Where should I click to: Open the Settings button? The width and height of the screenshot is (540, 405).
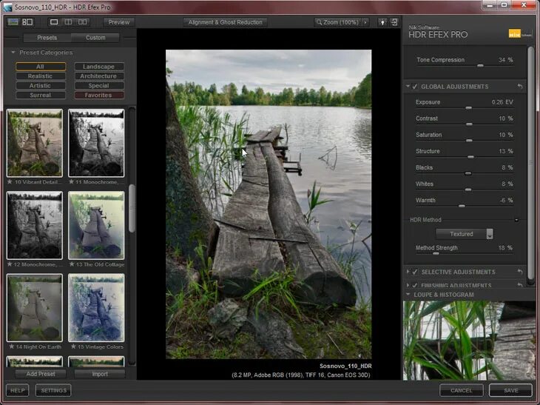point(53,390)
